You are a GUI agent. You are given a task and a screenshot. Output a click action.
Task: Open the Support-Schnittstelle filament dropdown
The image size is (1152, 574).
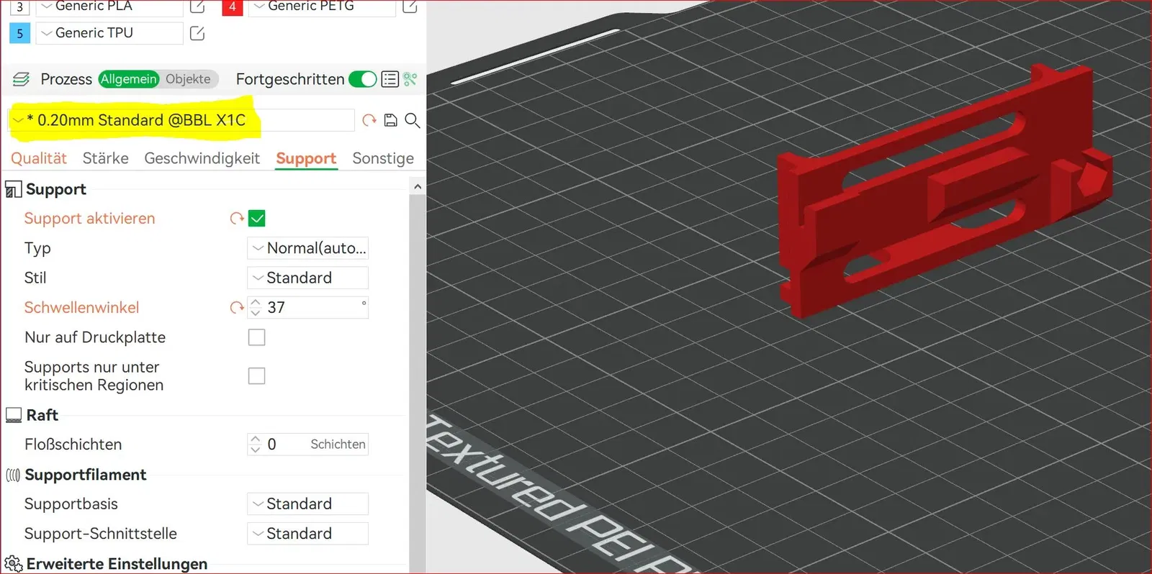pos(307,534)
